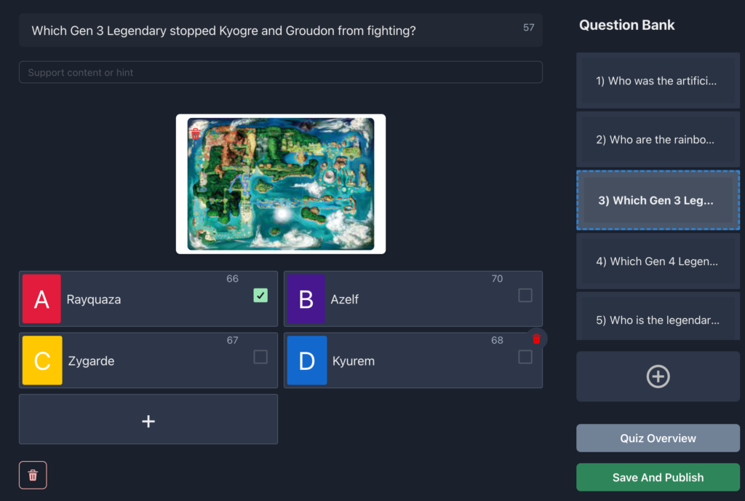
Task: Mark Azelf as the correct answer
Action: click(x=525, y=295)
